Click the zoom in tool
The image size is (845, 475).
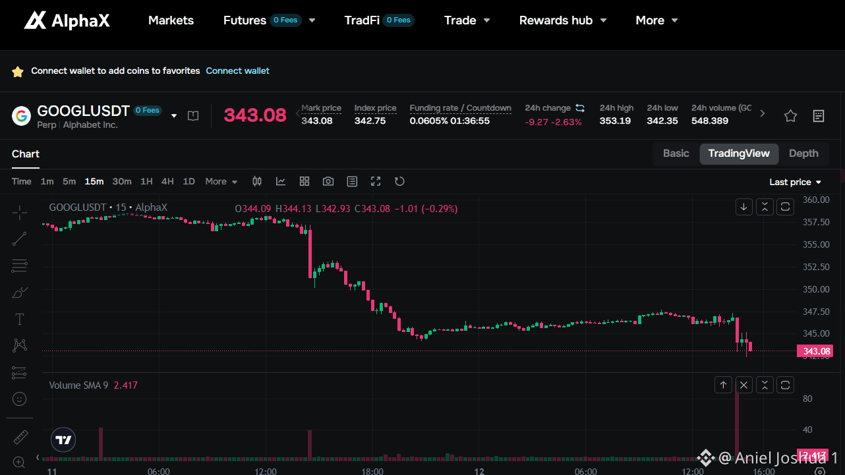20,462
